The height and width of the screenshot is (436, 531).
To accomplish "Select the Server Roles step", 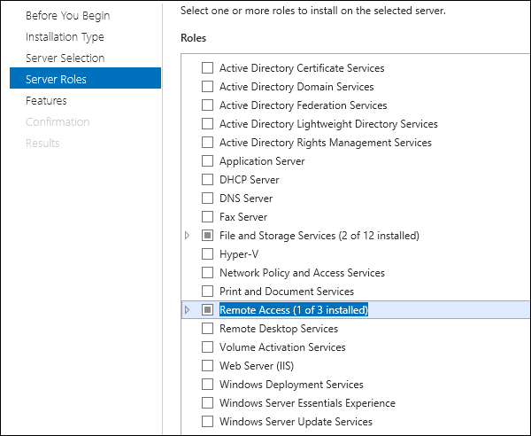I will (x=56, y=79).
